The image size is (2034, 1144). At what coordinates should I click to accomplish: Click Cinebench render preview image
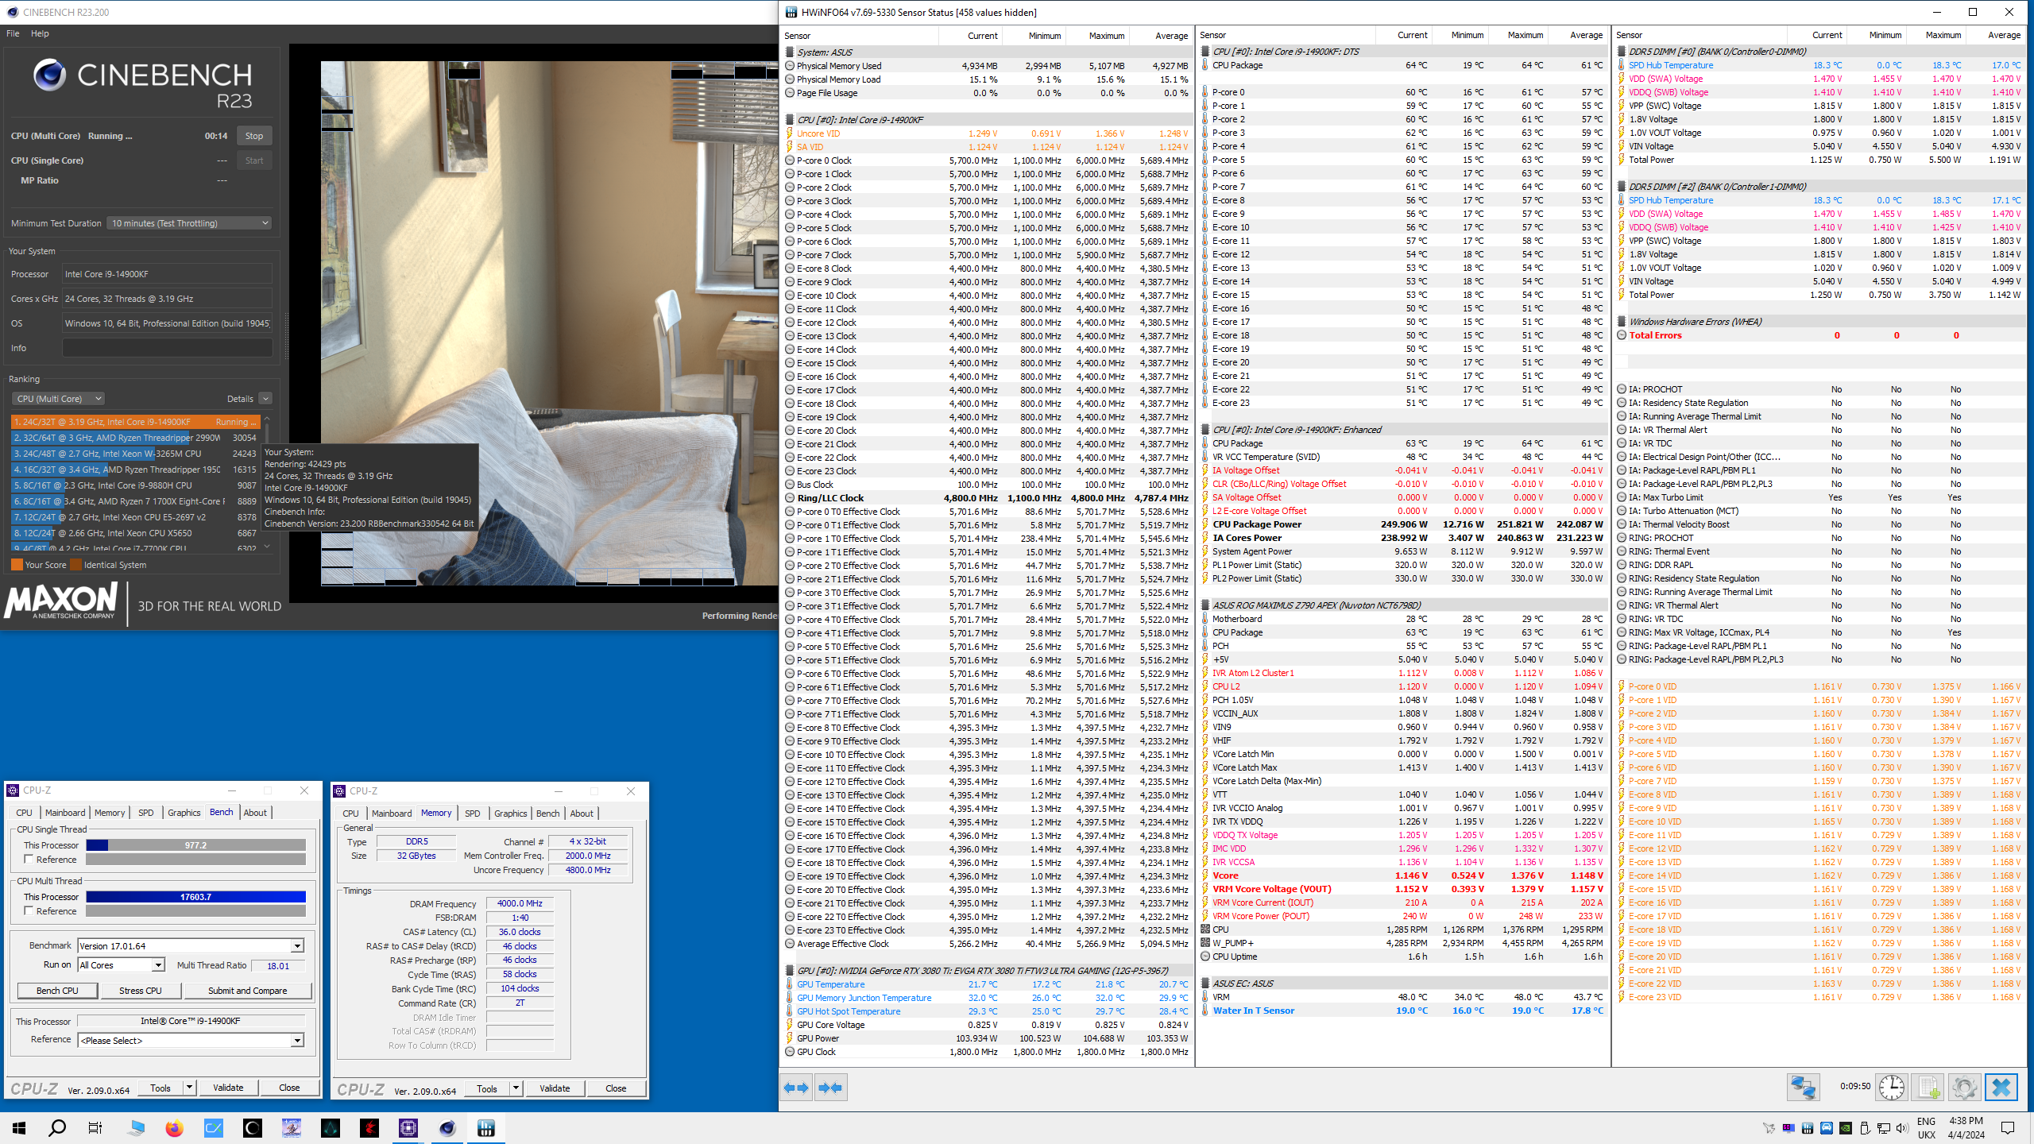(x=548, y=323)
